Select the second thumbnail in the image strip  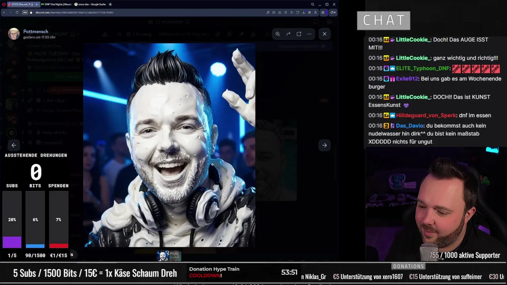(x=175, y=256)
